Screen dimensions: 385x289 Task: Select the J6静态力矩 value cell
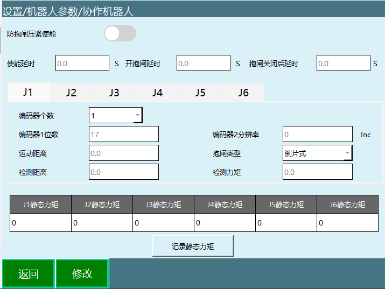tap(347, 223)
